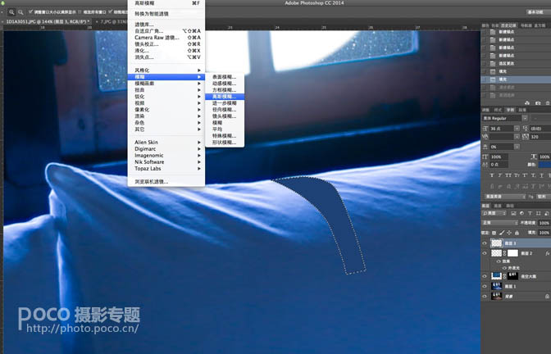Click the type layer filter T icon
The height and width of the screenshot is (354, 551).
pos(530,213)
